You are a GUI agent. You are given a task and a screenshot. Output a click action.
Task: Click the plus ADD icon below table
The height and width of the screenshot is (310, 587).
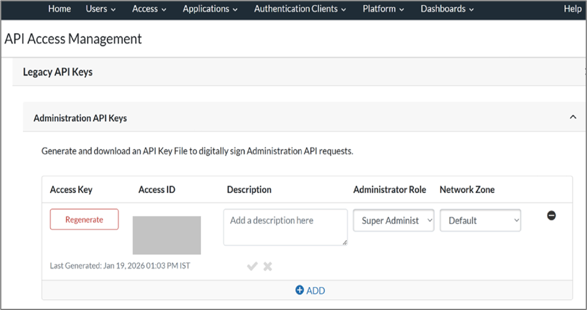coord(300,290)
